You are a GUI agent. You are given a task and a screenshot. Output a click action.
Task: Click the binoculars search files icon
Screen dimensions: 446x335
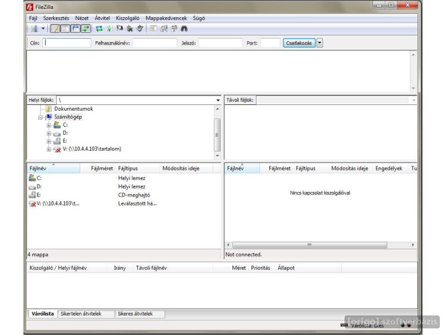[185, 28]
